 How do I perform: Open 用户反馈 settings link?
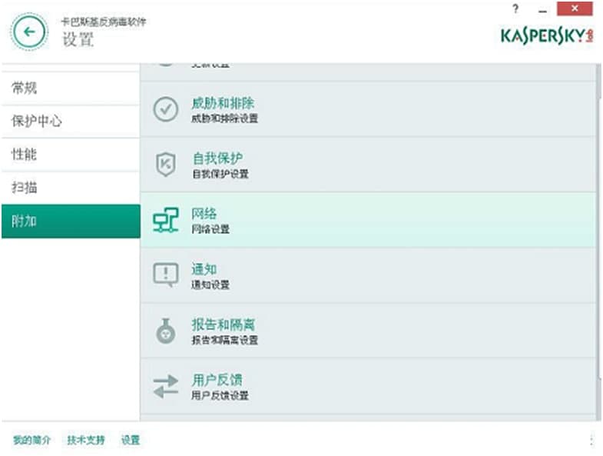[x=217, y=380]
